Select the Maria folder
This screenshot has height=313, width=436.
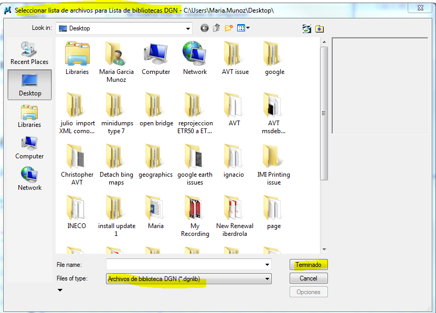155,212
